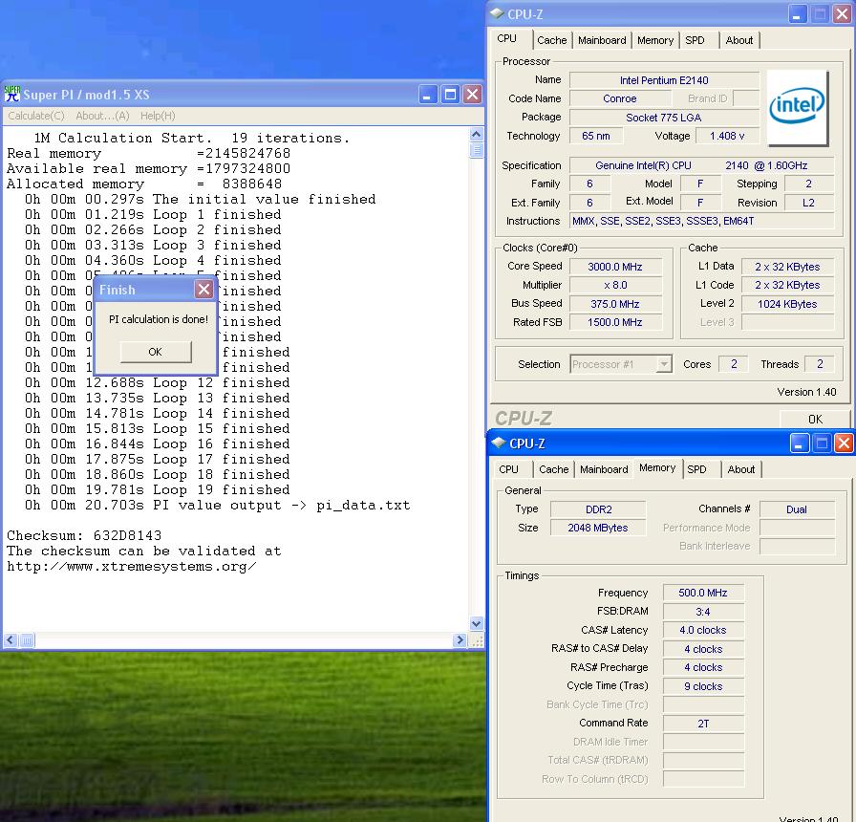Screen dimensions: 856x822
Task: Click the Socket 775 LGA package field
Action: (x=664, y=118)
